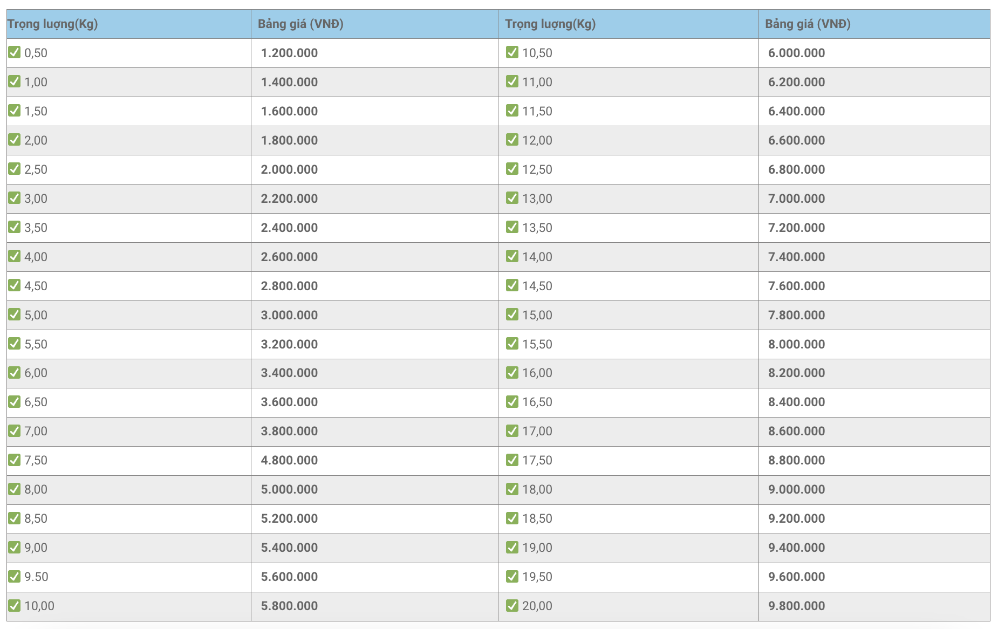998x629 pixels.
Task: Click the checkmark icon next to 16,50
Action: coord(512,401)
